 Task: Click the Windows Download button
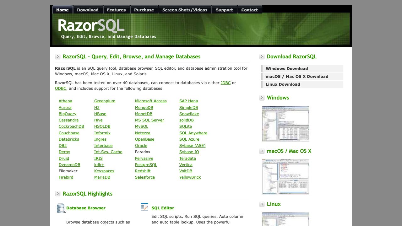click(302, 69)
